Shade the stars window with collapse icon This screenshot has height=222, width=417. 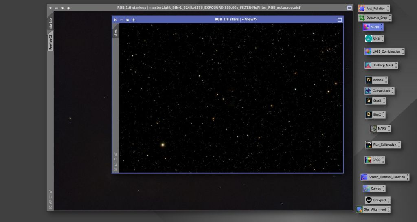(x=127, y=20)
